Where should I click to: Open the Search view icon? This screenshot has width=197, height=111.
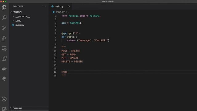[x=4, y=18]
